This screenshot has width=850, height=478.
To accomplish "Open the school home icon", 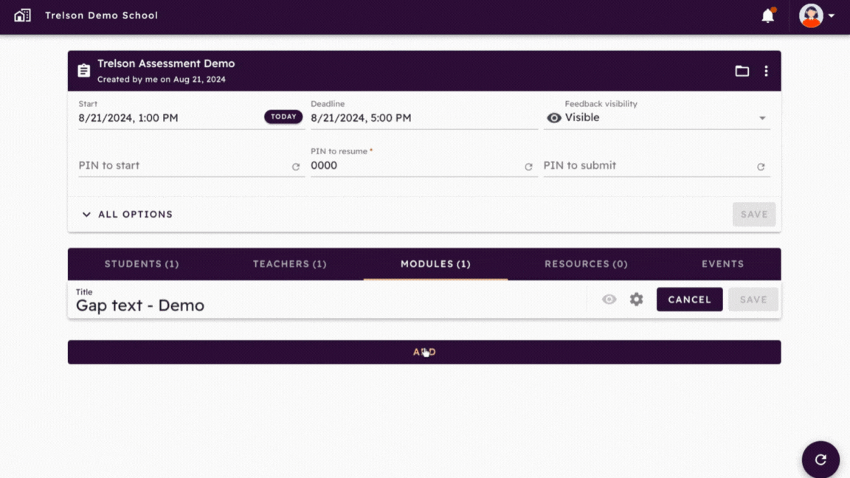I will point(22,15).
